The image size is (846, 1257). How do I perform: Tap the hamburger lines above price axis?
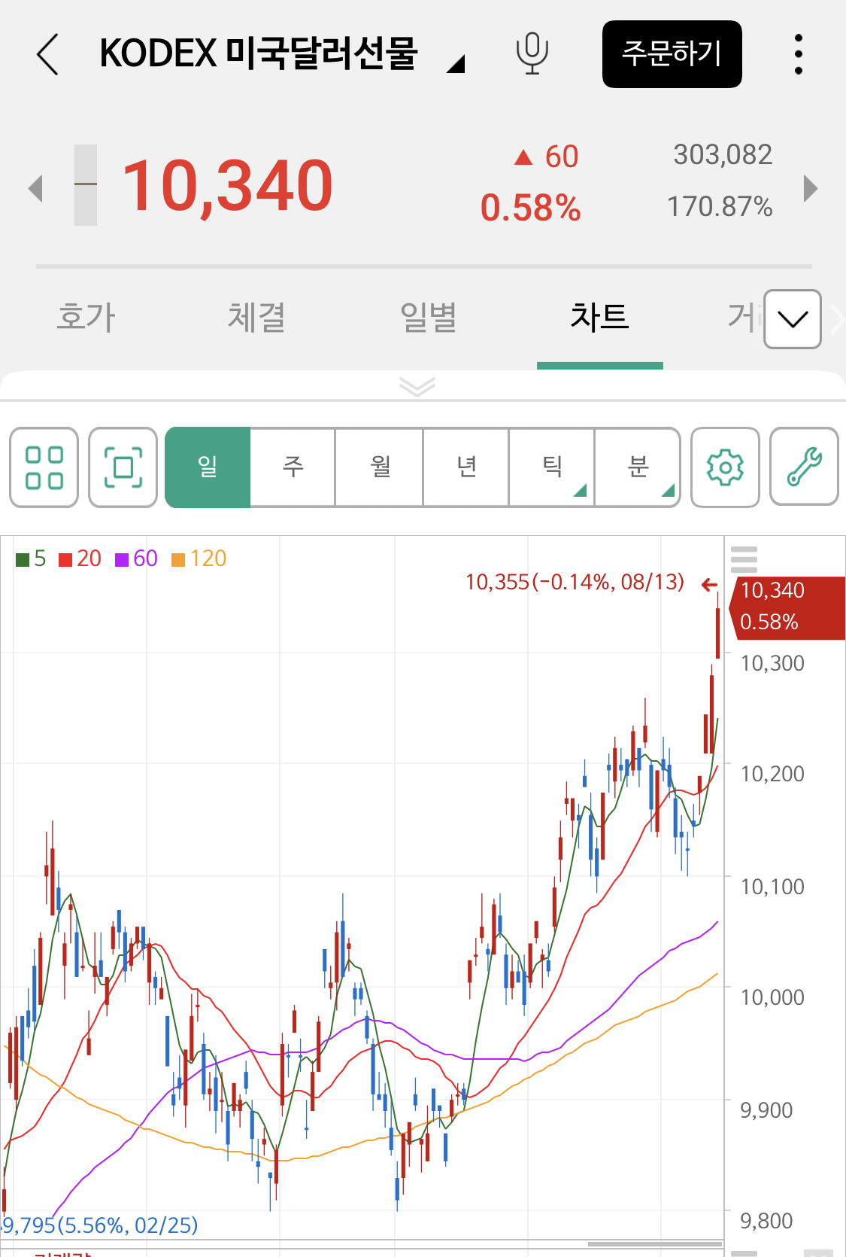pyautogui.click(x=744, y=559)
